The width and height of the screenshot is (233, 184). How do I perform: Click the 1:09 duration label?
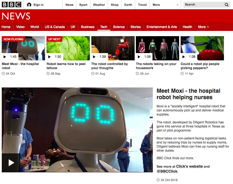click(148, 57)
